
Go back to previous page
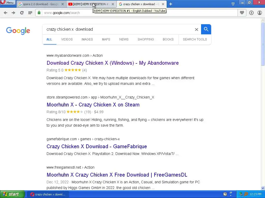pyautogui.click(x=5, y=13)
